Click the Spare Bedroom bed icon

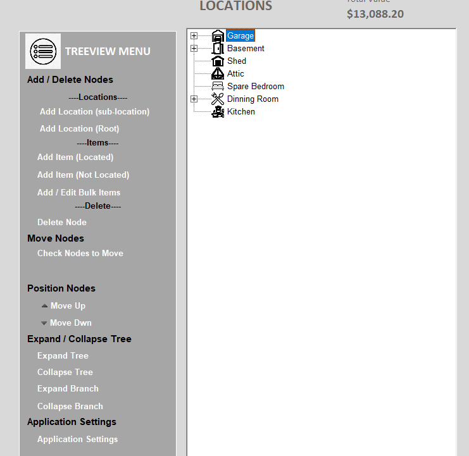pyautogui.click(x=218, y=86)
